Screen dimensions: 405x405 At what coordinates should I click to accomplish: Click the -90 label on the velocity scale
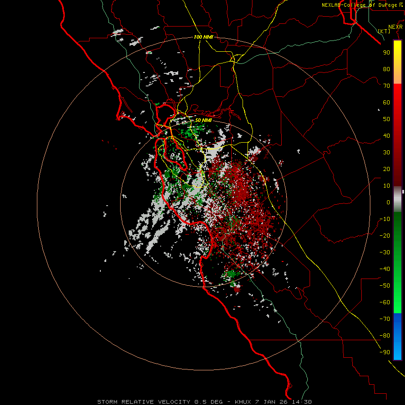[x=385, y=352]
